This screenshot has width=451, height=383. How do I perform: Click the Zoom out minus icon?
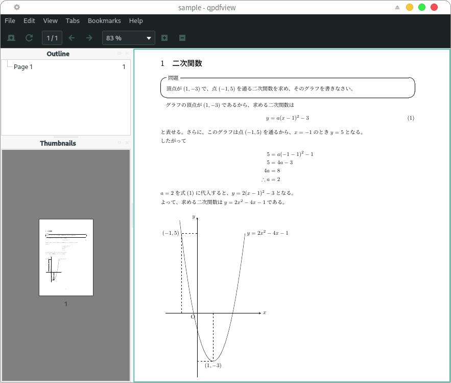[x=182, y=38]
